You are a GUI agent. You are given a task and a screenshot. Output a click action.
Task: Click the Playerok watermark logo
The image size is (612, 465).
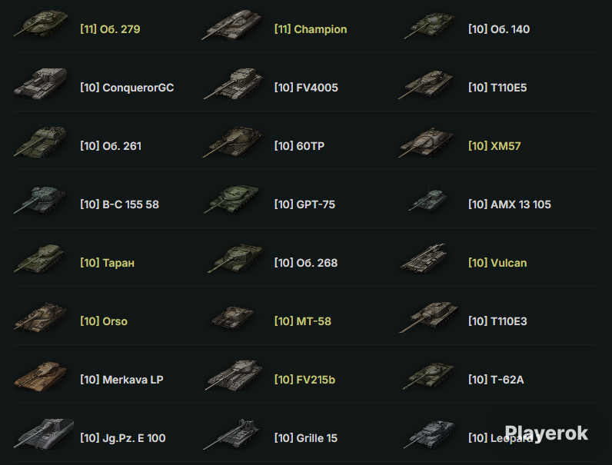[546, 433]
